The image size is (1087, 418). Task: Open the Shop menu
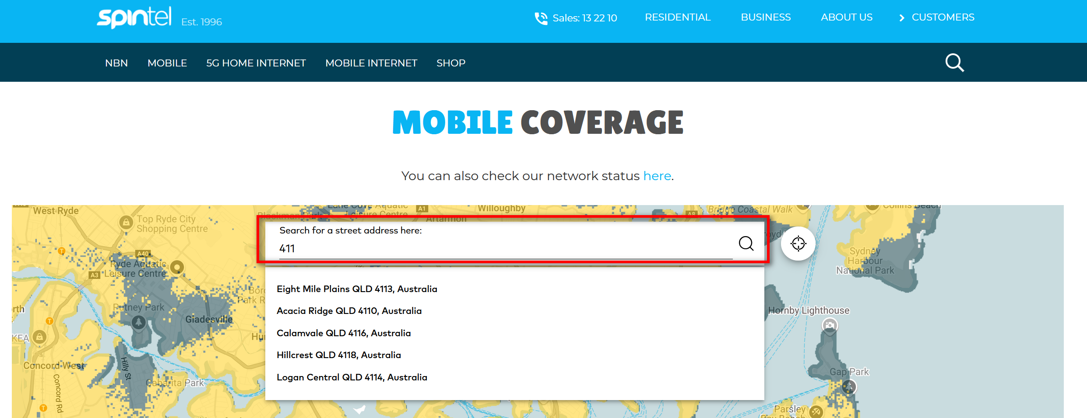click(x=451, y=63)
